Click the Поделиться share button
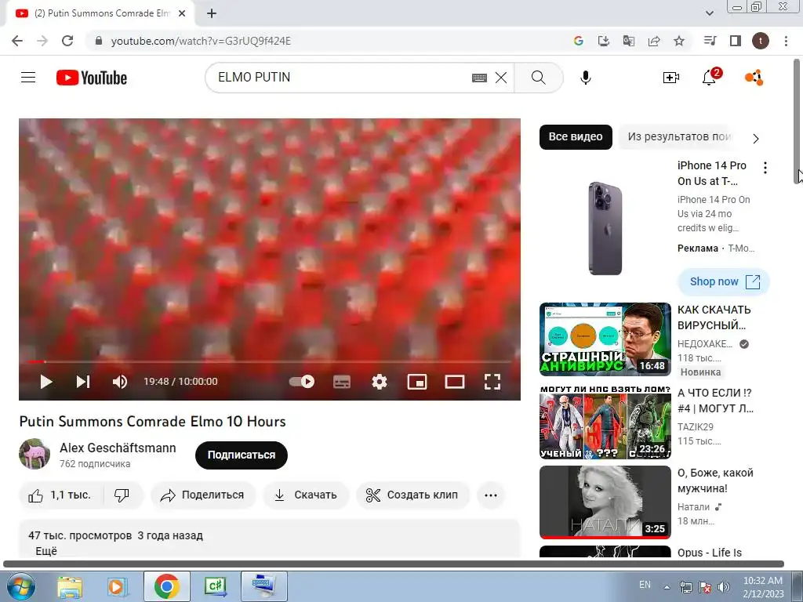This screenshot has width=803, height=602. (203, 495)
